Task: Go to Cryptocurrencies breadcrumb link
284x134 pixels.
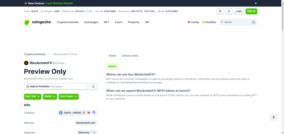Action: pos(35,54)
